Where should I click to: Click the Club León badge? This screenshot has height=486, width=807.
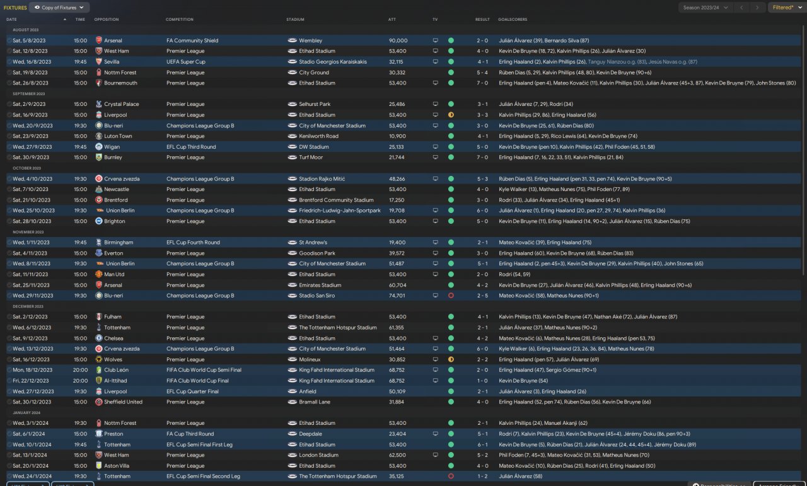click(x=98, y=370)
